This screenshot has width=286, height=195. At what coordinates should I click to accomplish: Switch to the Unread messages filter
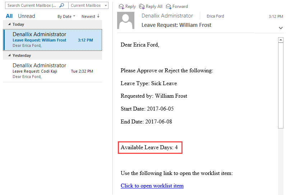click(x=27, y=16)
